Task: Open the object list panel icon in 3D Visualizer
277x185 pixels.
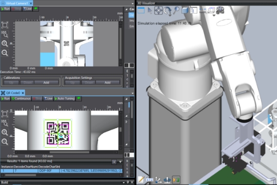Action: (194, 10)
